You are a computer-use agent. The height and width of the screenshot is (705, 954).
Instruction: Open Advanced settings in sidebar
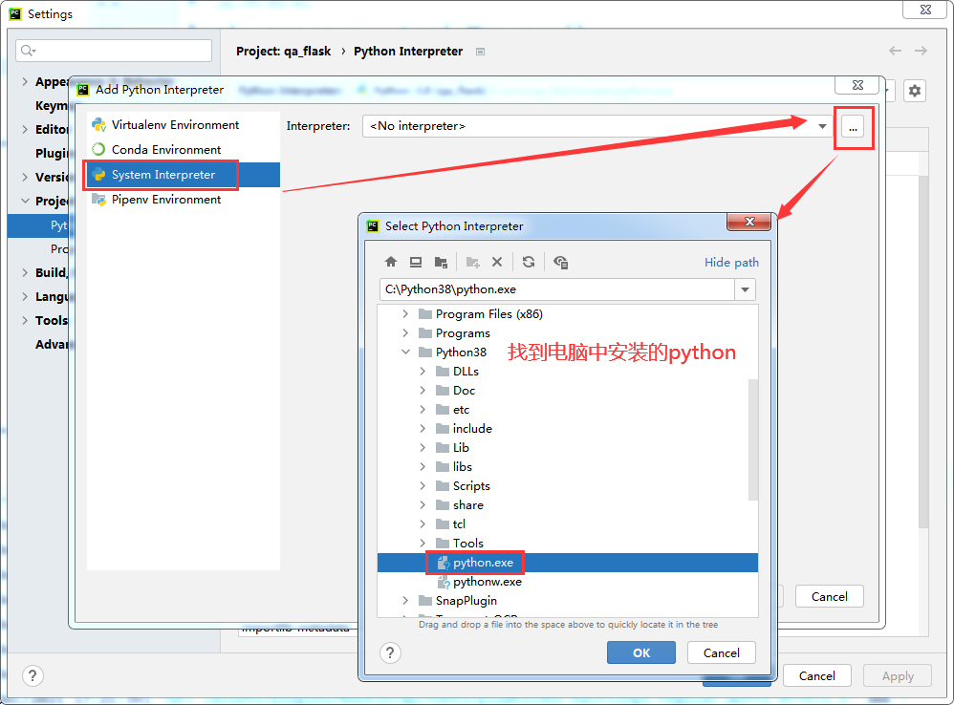[x=51, y=344]
